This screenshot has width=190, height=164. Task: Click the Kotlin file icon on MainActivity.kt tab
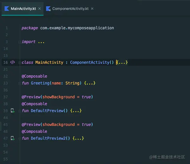pyautogui.click(x=7, y=9)
